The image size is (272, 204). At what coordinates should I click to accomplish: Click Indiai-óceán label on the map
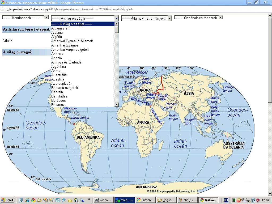(180, 143)
